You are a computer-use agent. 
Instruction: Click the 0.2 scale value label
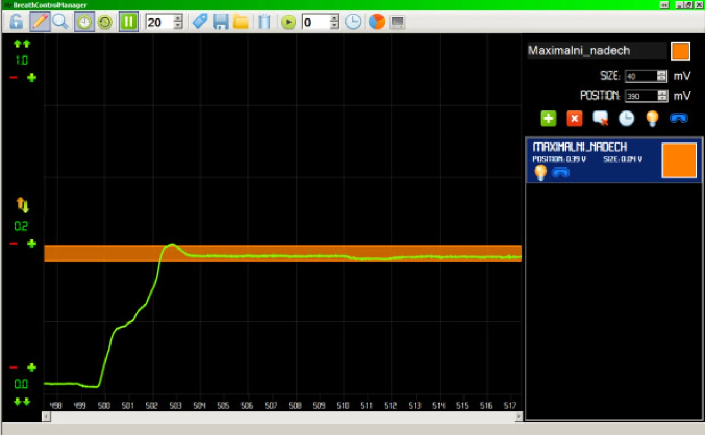(21, 226)
